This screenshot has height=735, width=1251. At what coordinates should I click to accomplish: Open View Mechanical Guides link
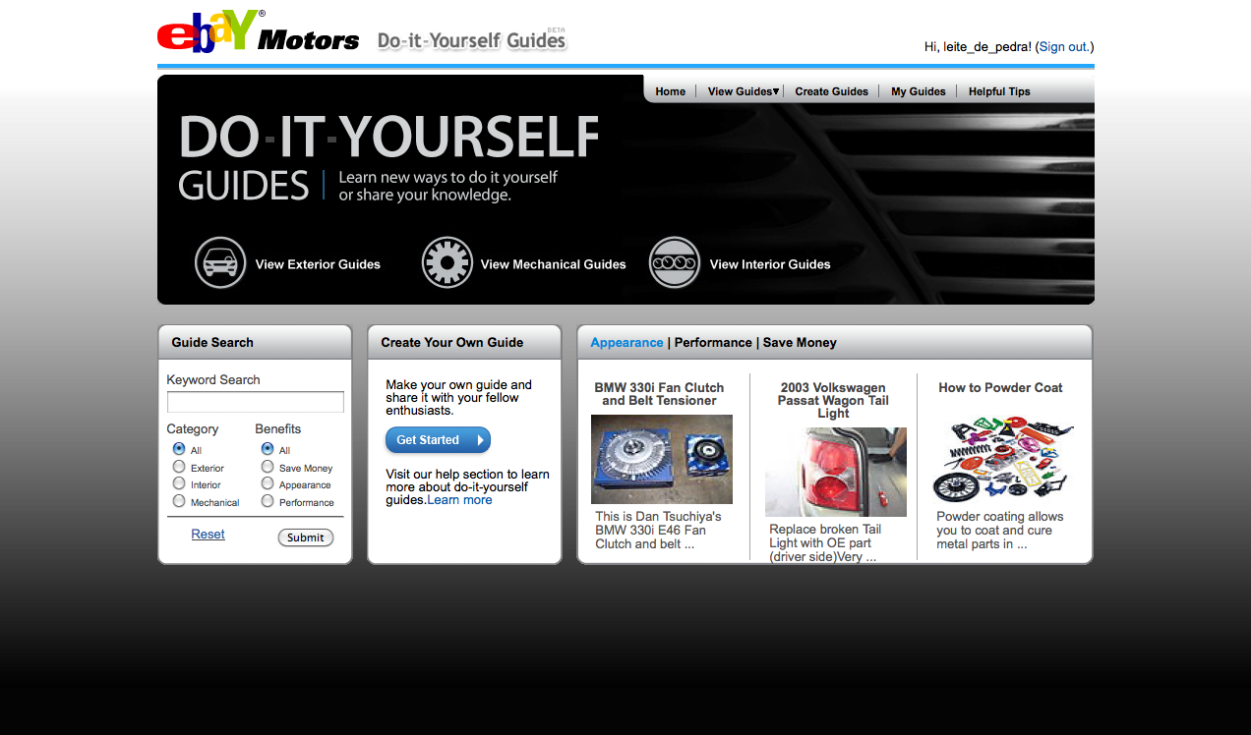tap(553, 264)
